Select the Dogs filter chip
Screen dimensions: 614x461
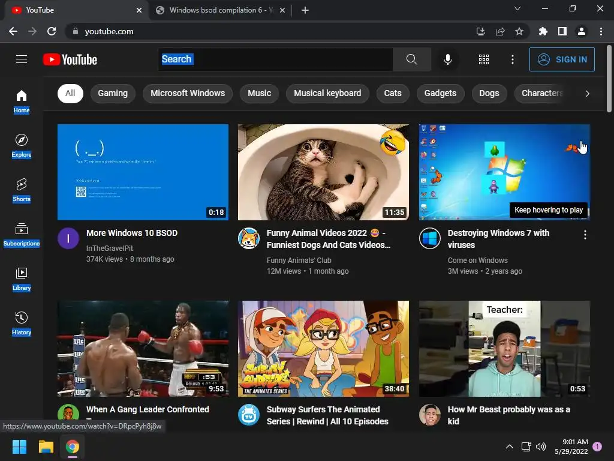489,93
